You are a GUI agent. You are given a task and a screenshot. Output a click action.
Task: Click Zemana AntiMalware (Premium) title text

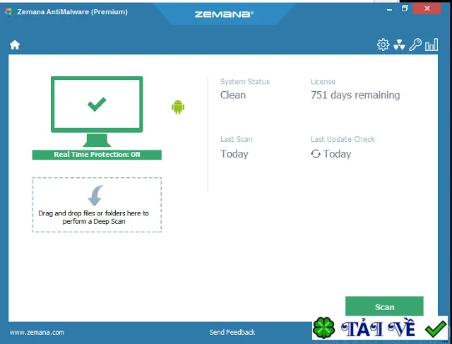(x=72, y=12)
